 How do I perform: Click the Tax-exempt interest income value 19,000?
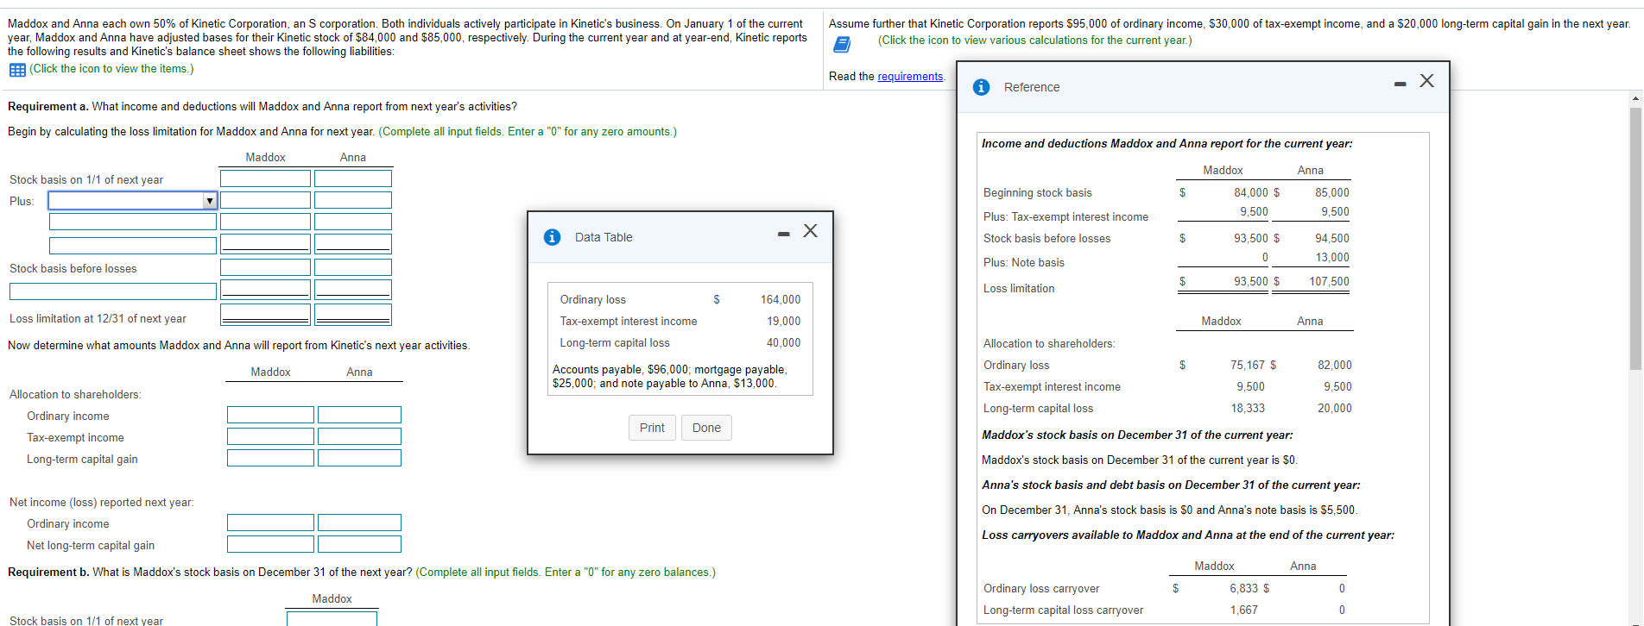point(783,322)
